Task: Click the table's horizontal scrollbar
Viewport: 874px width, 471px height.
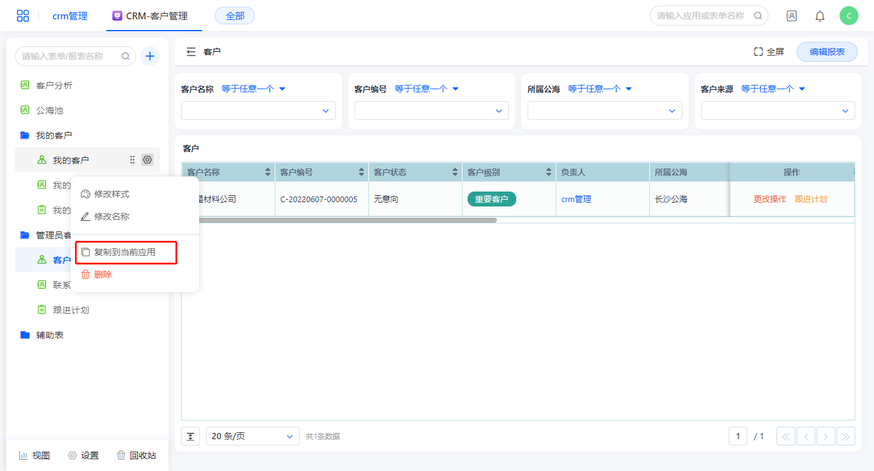Action: (340, 220)
